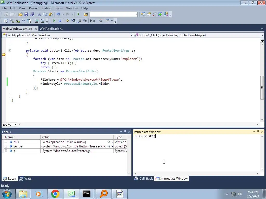
Task: Open the 100 % zoom dropdown
Action: (15, 125)
